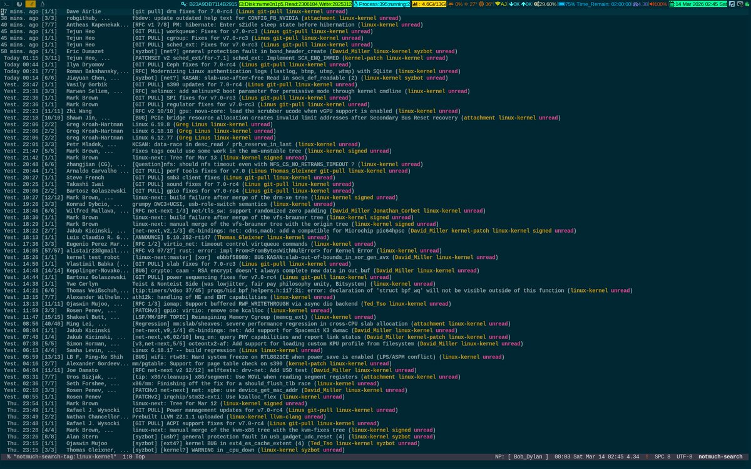The width and height of the screenshot is (751, 469).
Task: Open the mail envelope tray icon
Action: (x=739, y=4)
